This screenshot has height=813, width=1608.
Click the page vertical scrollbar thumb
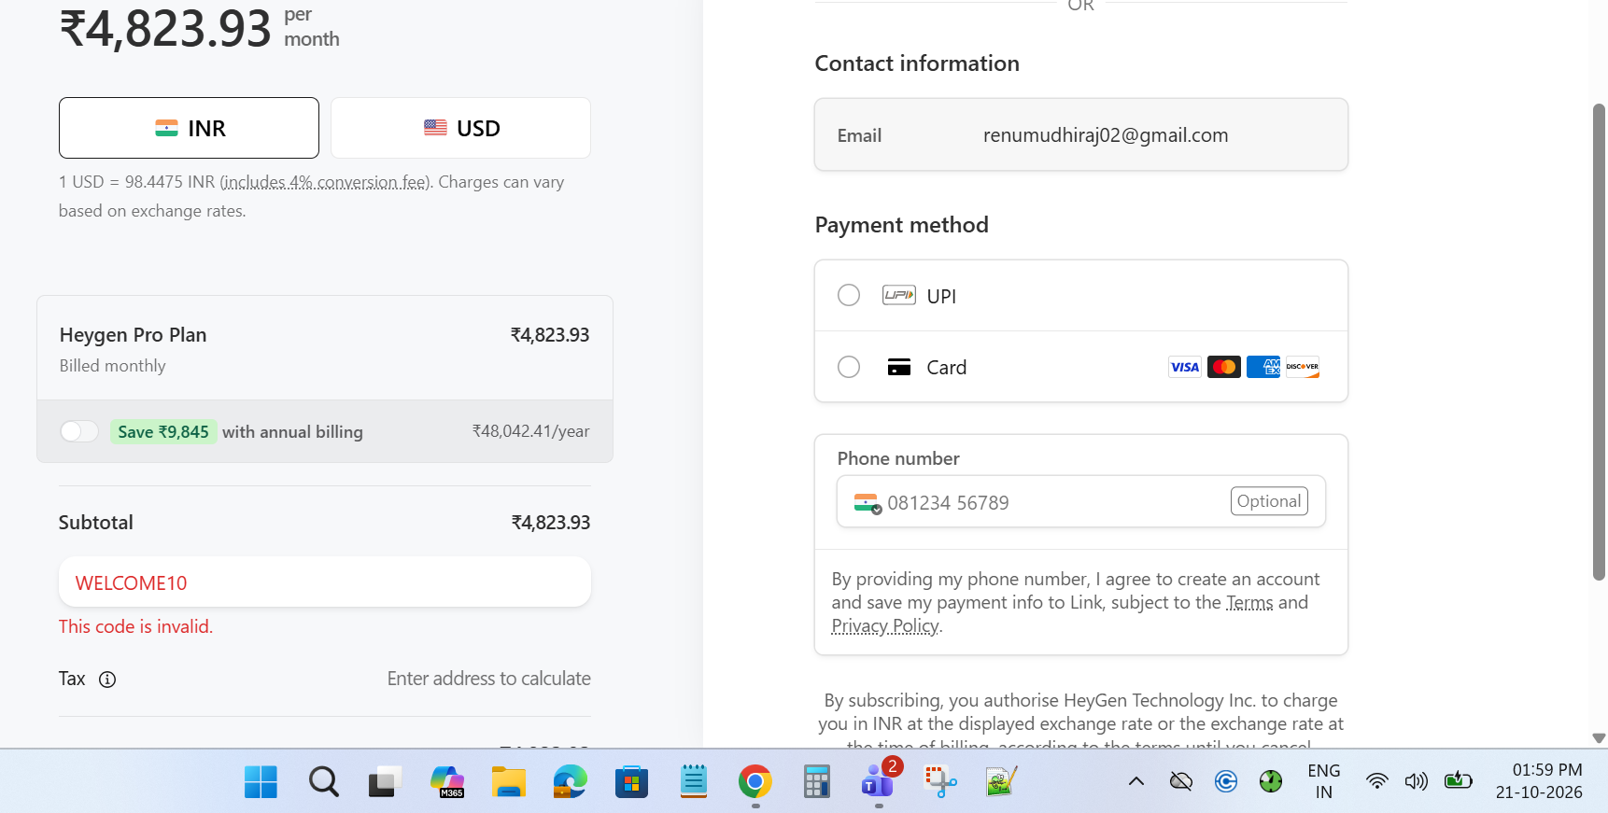(1599, 342)
